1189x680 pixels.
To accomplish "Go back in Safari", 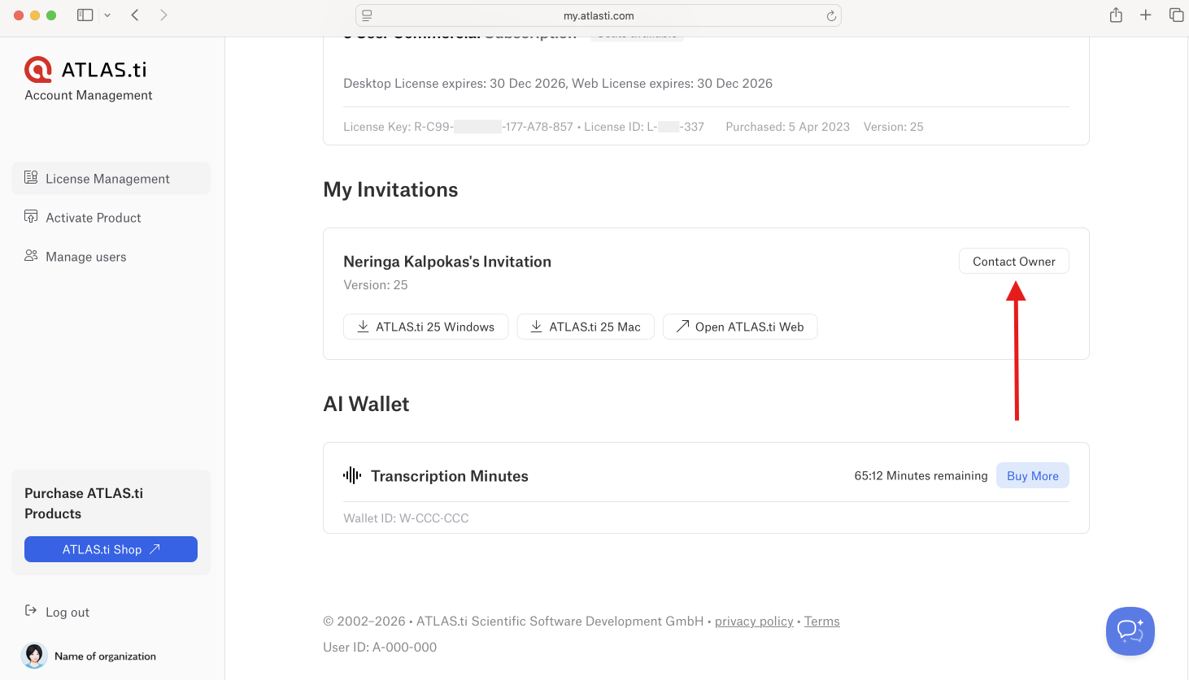I will pyautogui.click(x=135, y=15).
